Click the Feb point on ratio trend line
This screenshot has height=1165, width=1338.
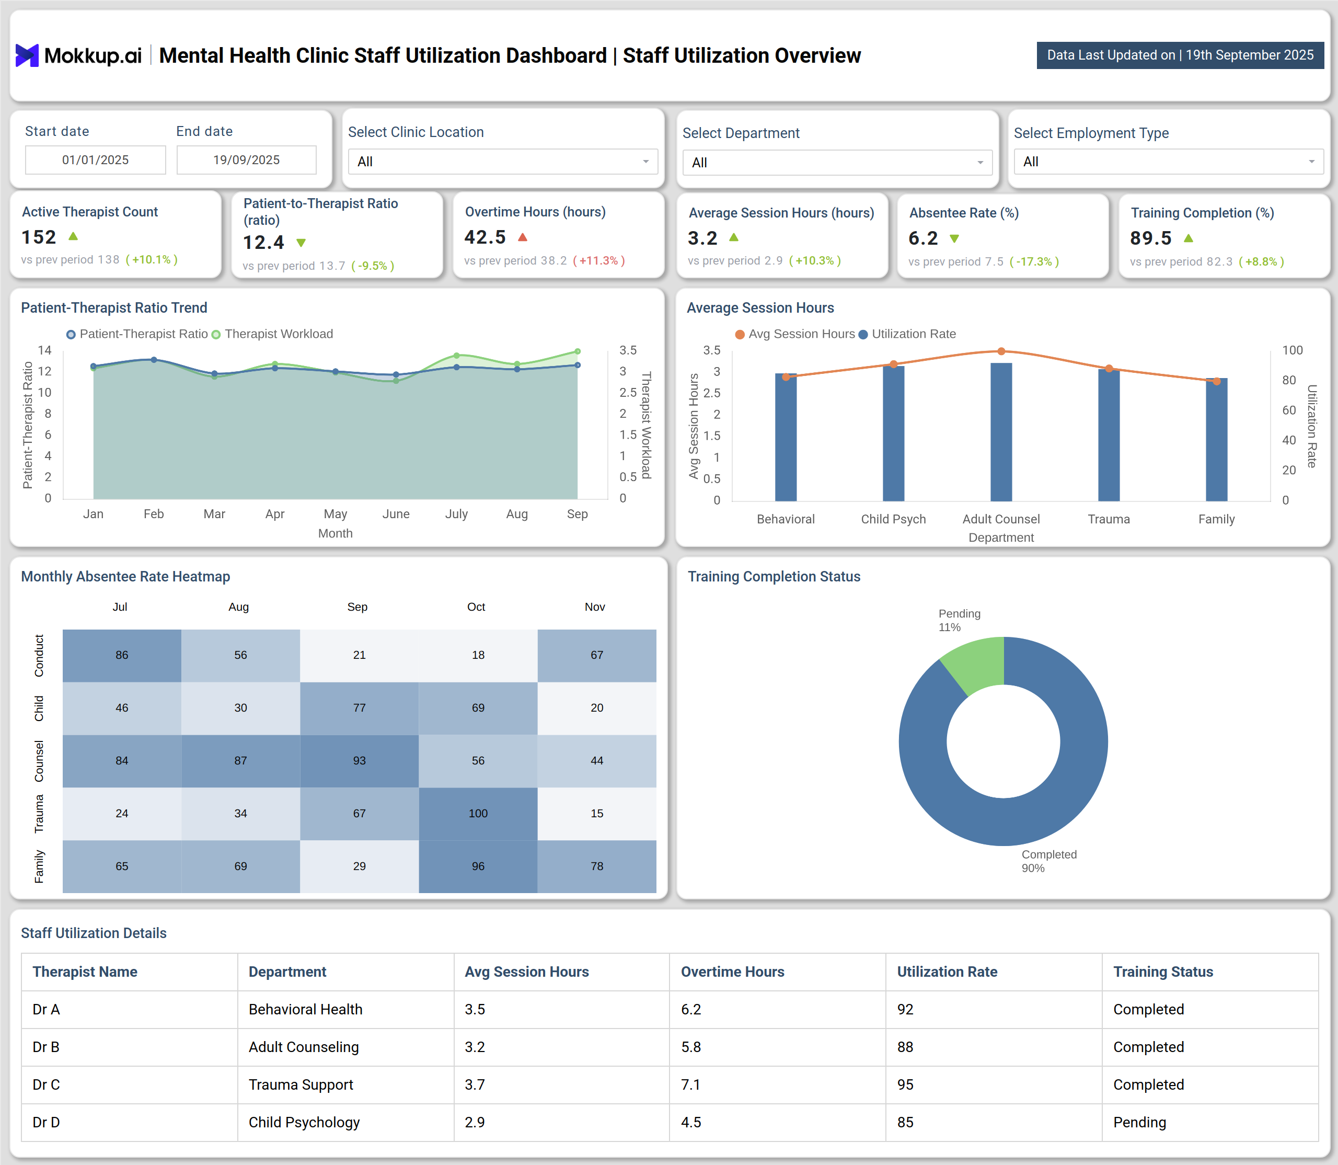(154, 360)
